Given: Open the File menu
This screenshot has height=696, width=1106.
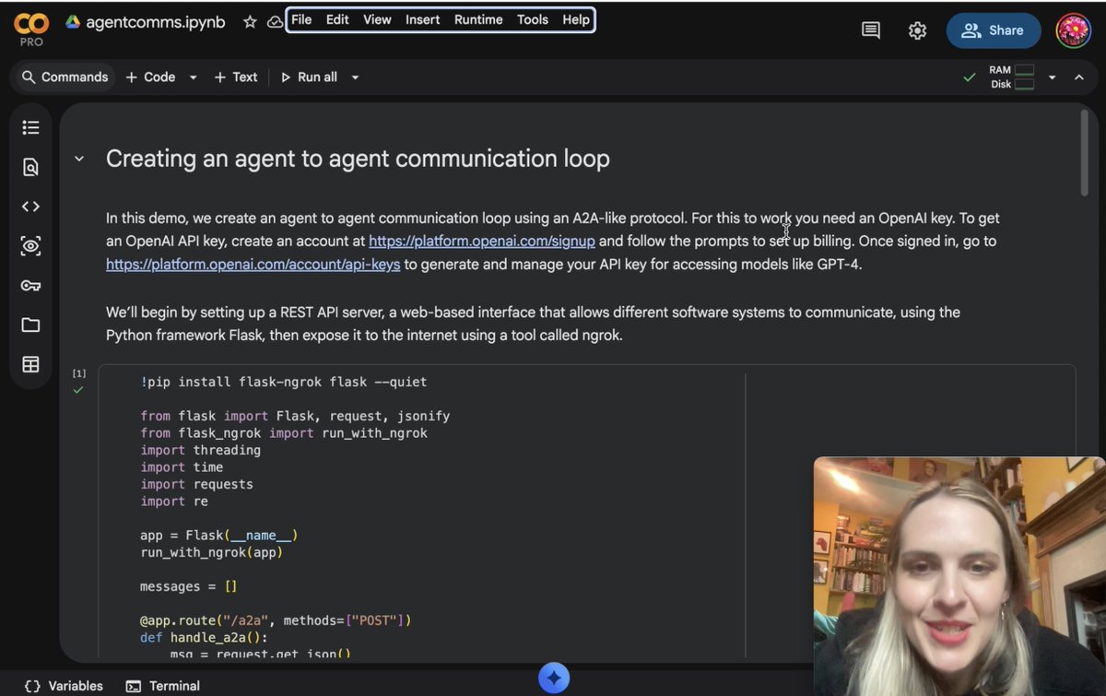Looking at the screenshot, I should coord(301,19).
